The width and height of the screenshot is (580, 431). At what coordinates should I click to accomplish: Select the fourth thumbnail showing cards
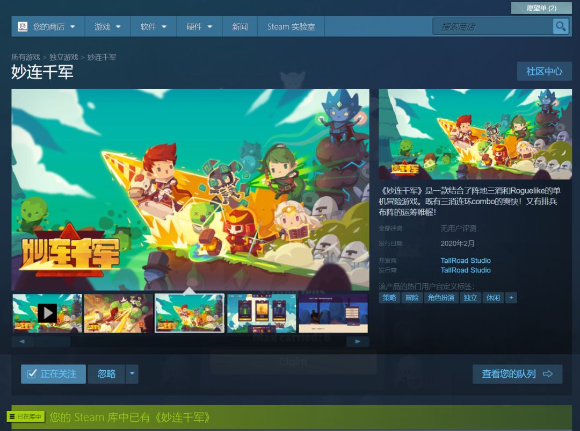pyautogui.click(x=262, y=313)
